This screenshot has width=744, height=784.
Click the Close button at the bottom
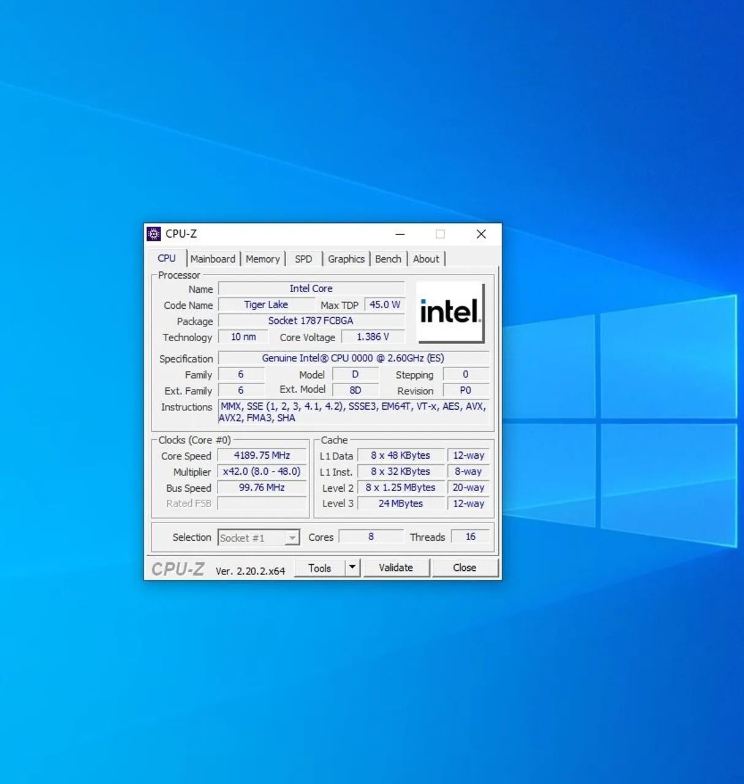465,568
